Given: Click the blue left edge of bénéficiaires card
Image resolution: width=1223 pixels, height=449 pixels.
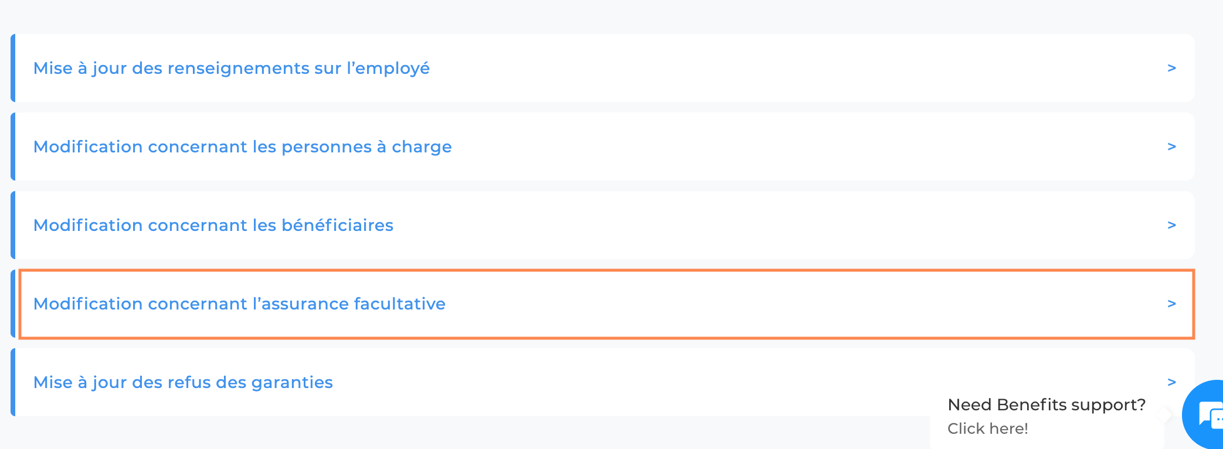Looking at the screenshot, I should pos(13,225).
